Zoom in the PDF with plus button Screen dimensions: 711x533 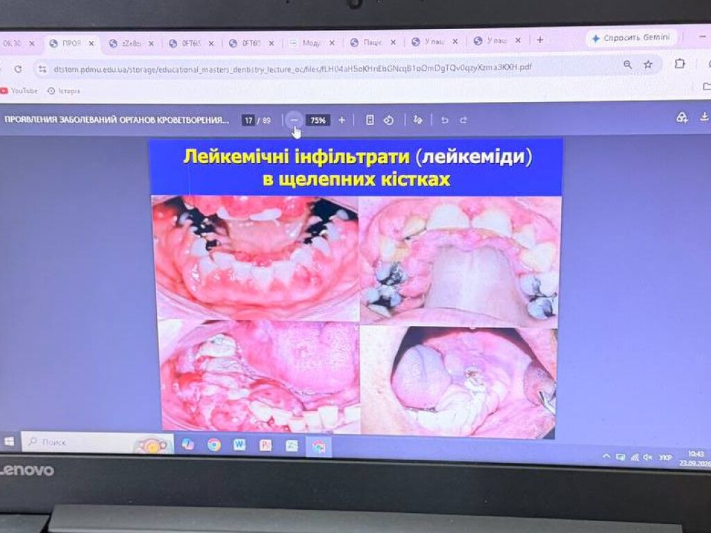coord(342,120)
